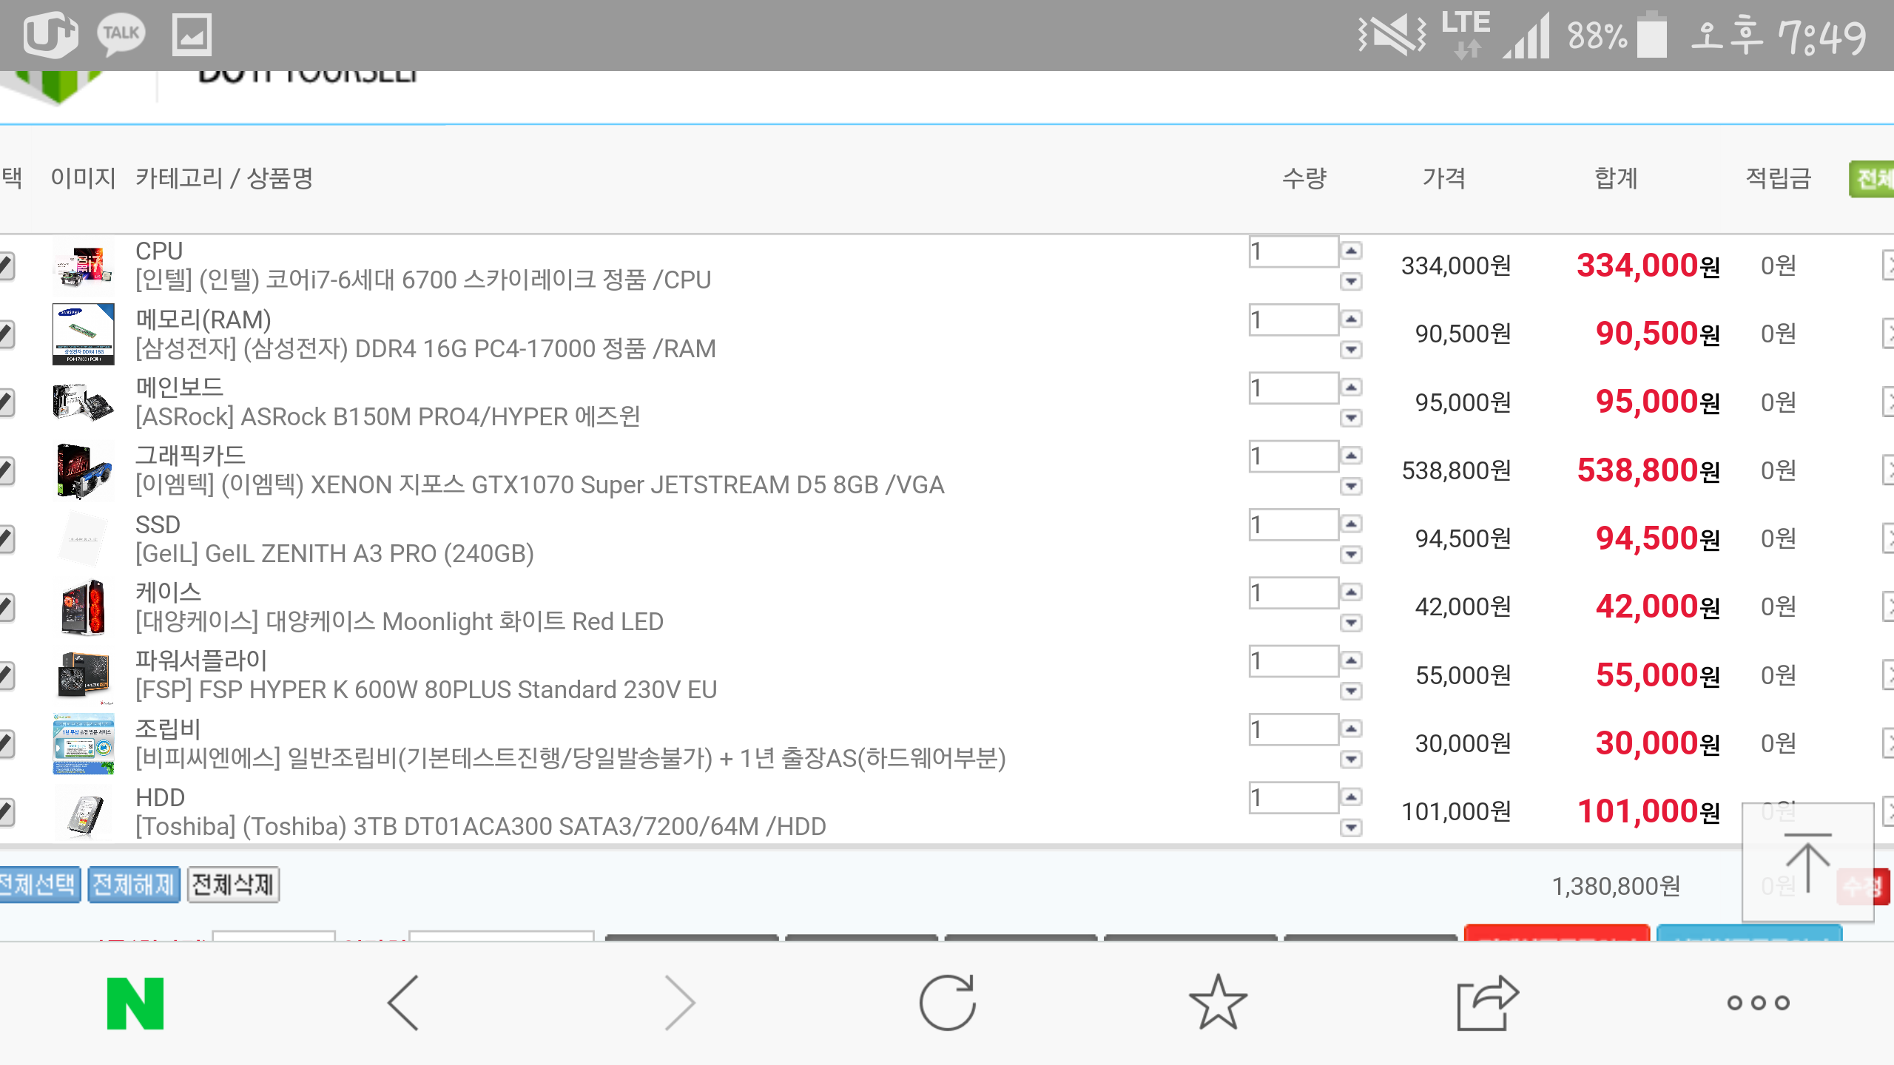Screen dimensions: 1894x1065
Task: Click the Samsung RAM product thumbnail
Action: [84, 334]
